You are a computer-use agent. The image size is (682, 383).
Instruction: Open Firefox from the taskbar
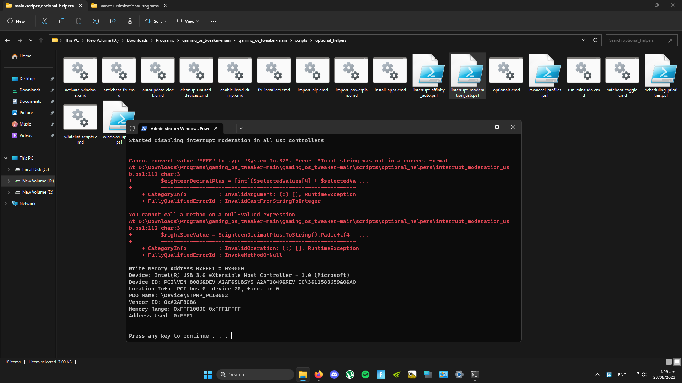[319, 374]
